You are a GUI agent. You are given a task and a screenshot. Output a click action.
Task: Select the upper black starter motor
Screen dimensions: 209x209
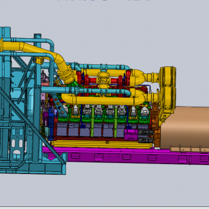(x=146, y=133)
